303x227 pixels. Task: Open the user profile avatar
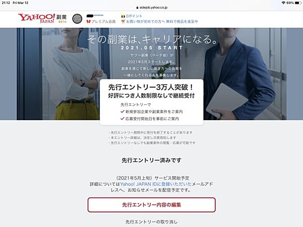77,19
